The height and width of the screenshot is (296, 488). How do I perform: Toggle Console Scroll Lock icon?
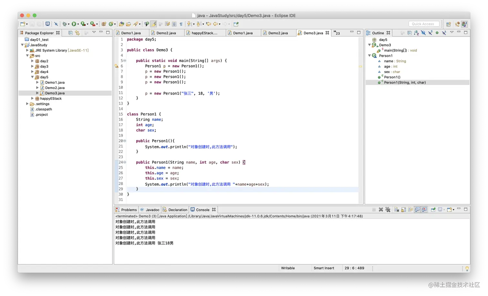point(403,209)
